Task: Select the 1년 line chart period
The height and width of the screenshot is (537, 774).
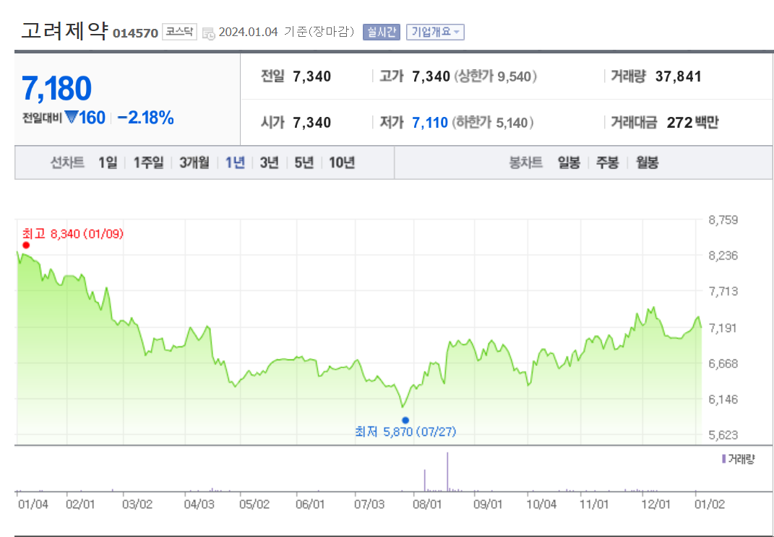Action: click(x=235, y=162)
